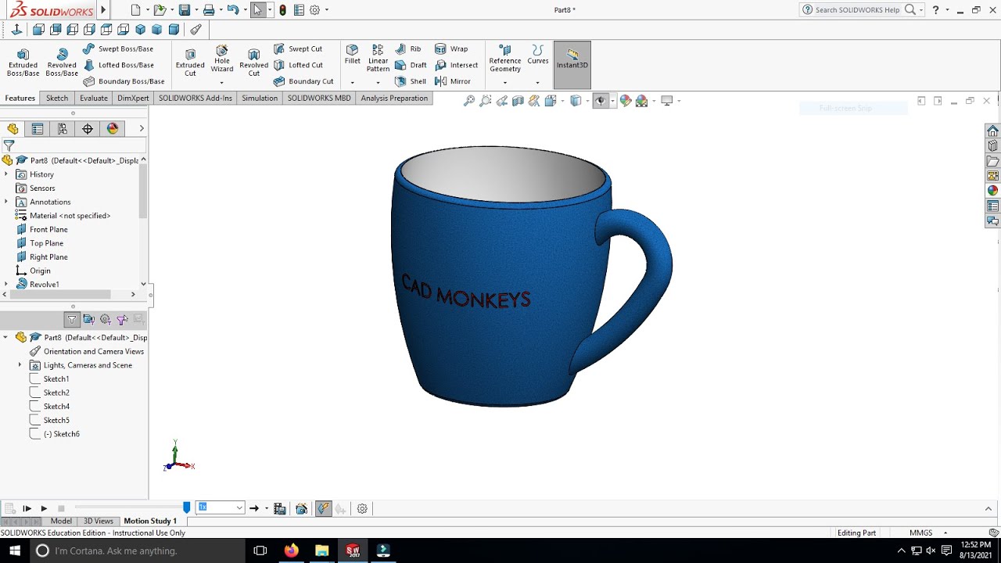Image resolution: width=1001 pixels, height=563 pixels.
Task: Click the Zoom to Fit magnifier icon
Action: coord(469,101)
